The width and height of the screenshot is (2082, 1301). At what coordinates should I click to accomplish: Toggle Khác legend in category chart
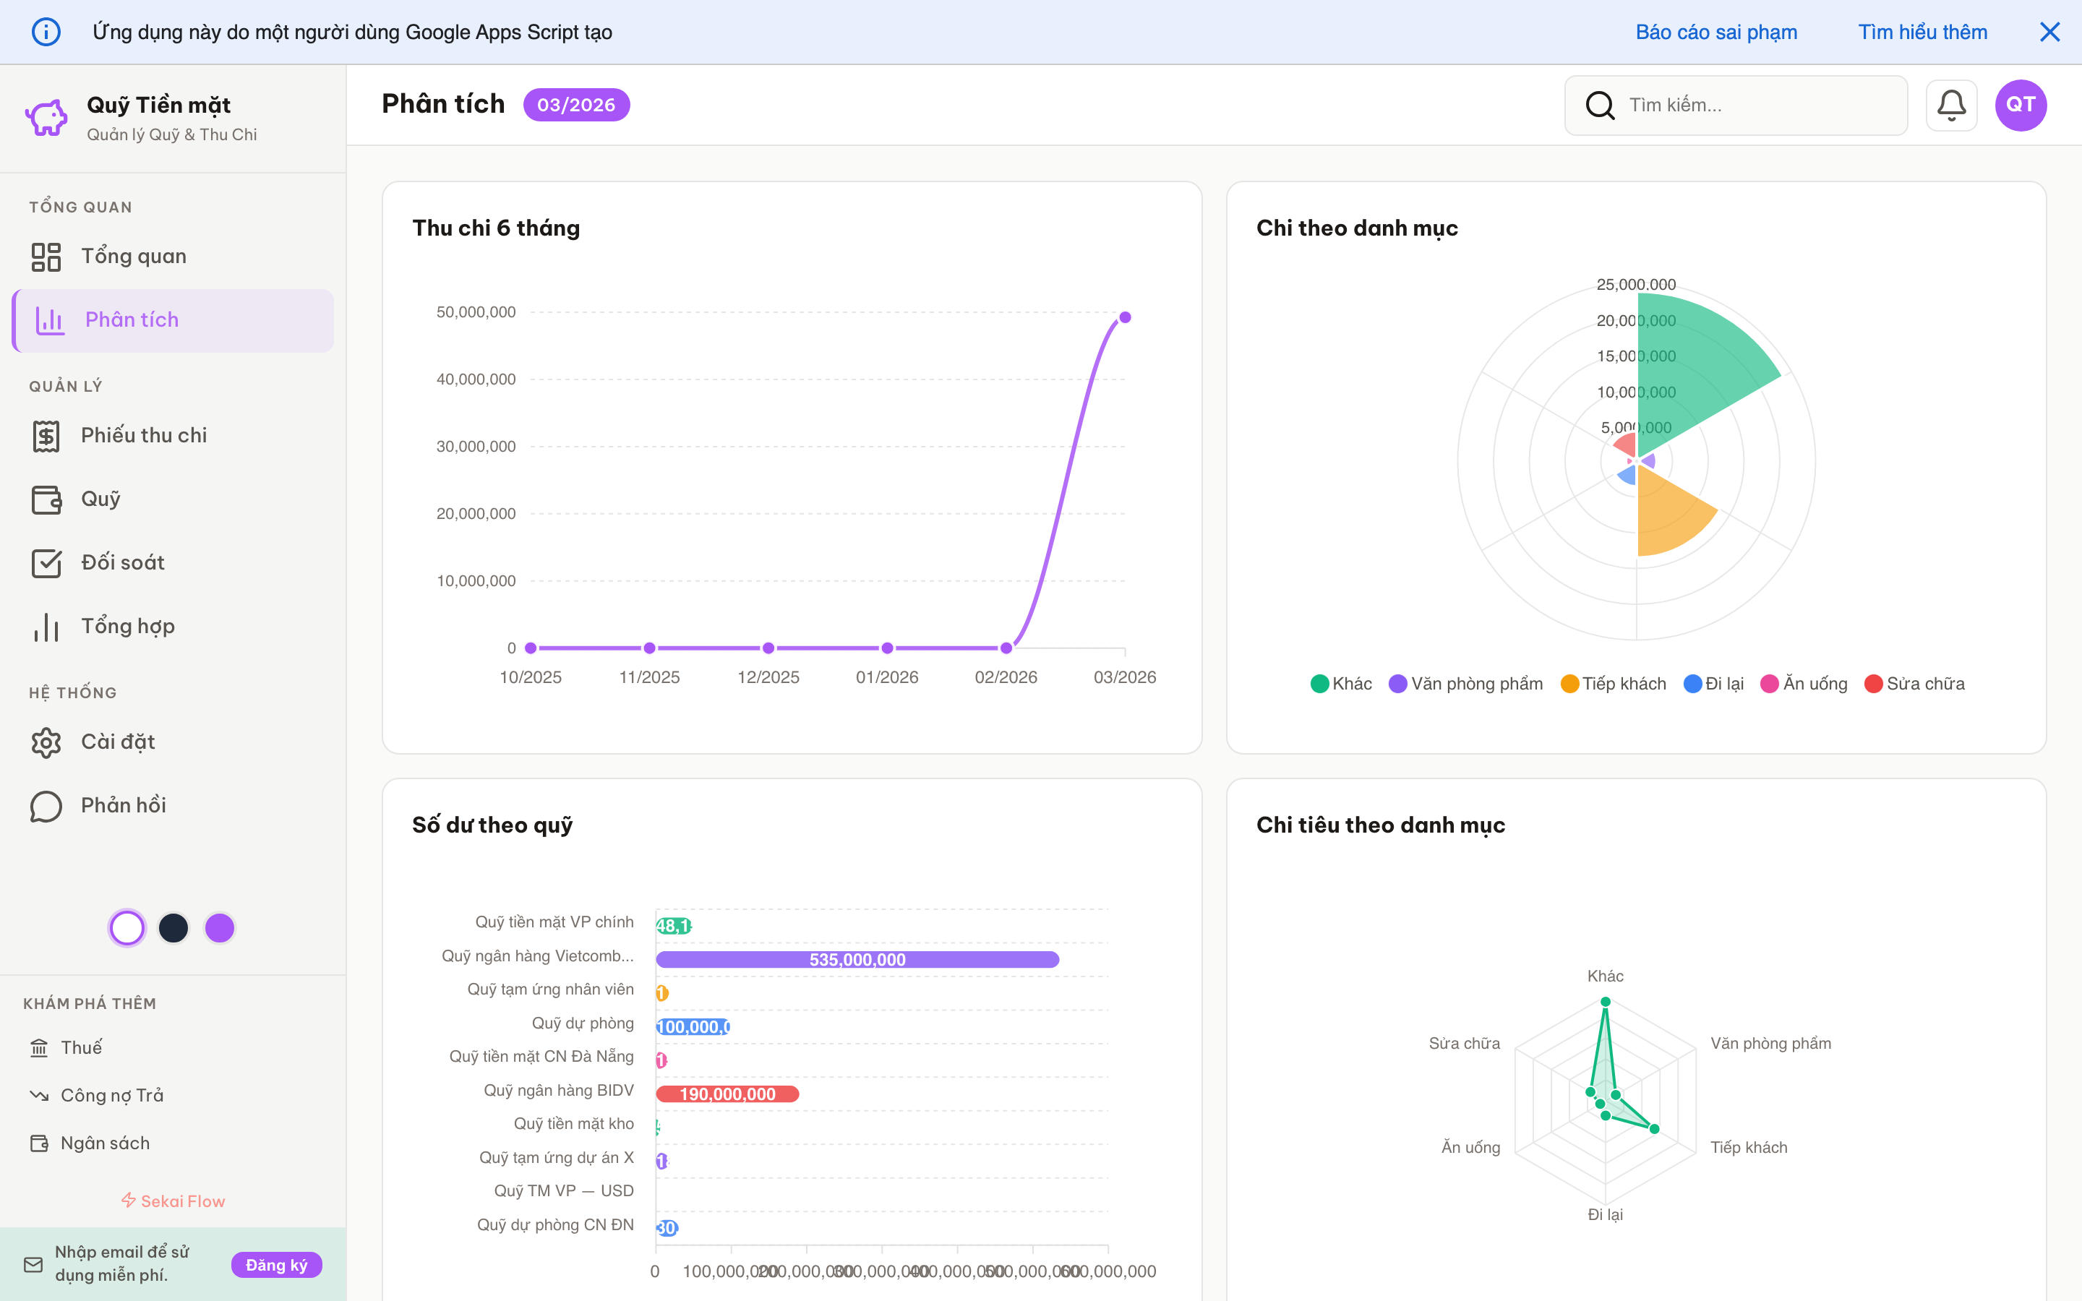point(1340,684)
